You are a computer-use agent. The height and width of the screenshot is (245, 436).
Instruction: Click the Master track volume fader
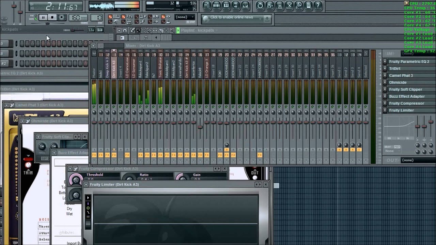click(94, 122)
